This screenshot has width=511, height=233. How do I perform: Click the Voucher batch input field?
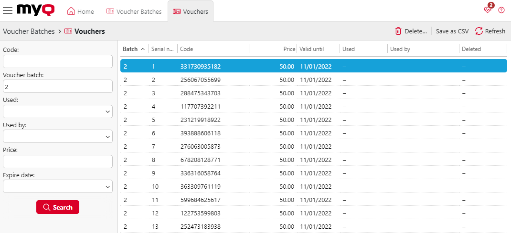click(58, 87)
